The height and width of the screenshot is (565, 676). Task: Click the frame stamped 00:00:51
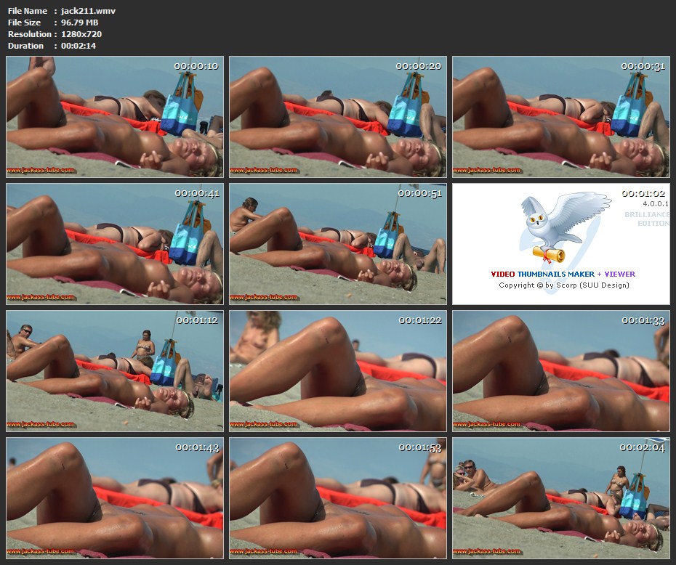[x=338, y=244]
